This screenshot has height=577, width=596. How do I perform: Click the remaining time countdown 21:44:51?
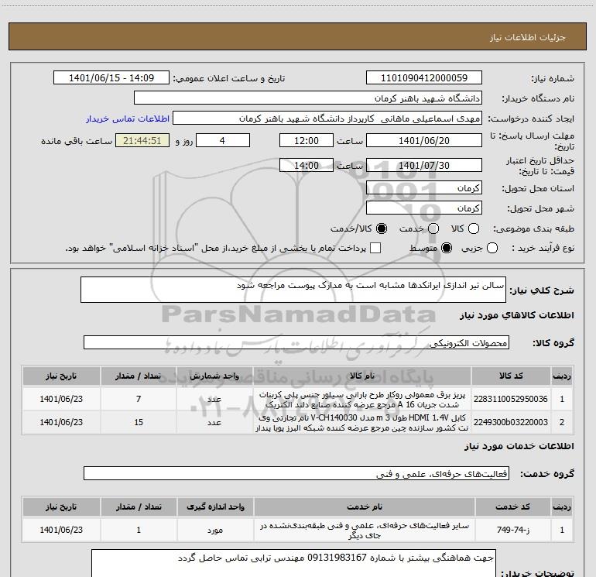pyautogui.click(x=142, y=140)
